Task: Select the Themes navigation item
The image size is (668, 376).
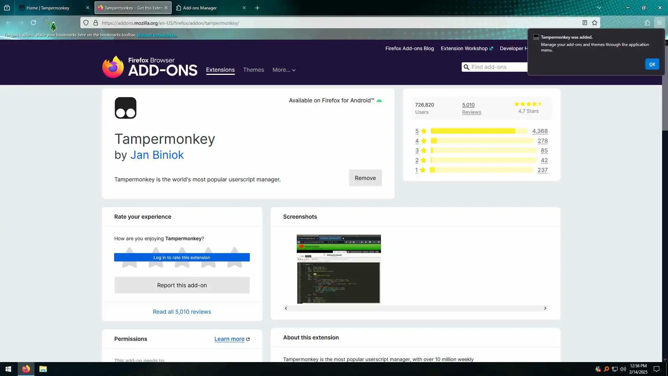Action: point(253,70)
